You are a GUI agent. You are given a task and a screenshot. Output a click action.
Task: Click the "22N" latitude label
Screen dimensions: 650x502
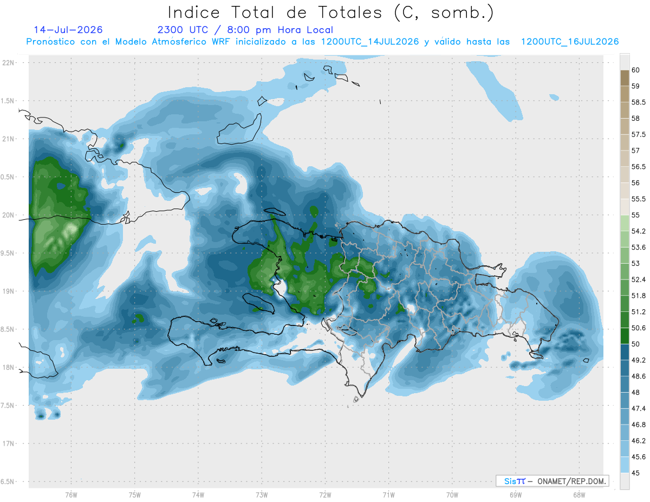point(9,63)
